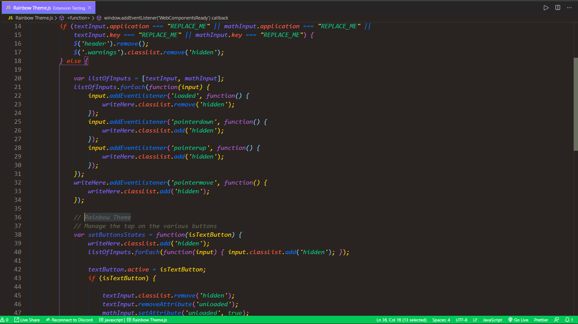Launch Go Live server
The height and width of the screenshot is (324, 578).
[518, 320]
